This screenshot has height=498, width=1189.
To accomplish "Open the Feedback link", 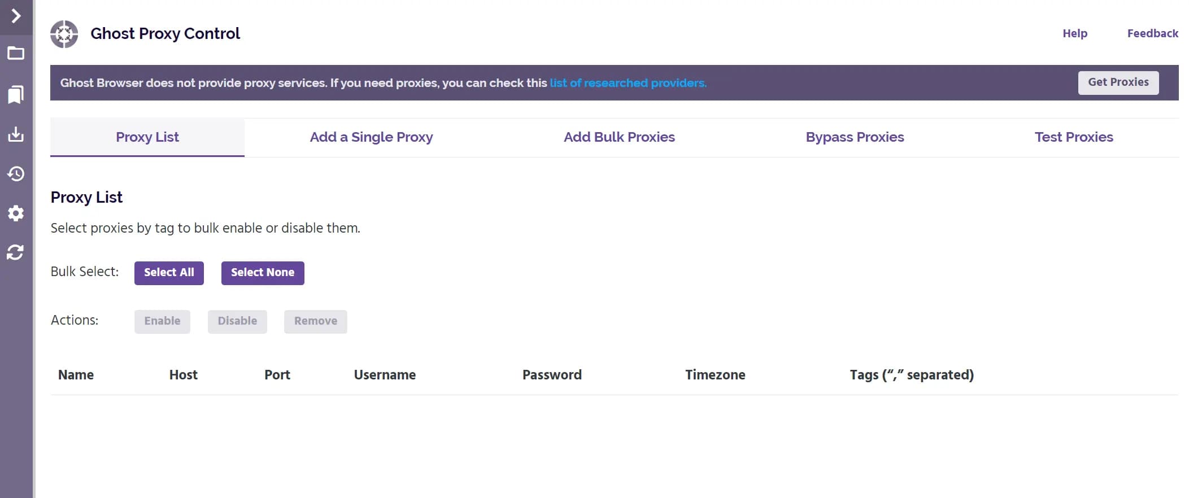I will point(1152,33).
